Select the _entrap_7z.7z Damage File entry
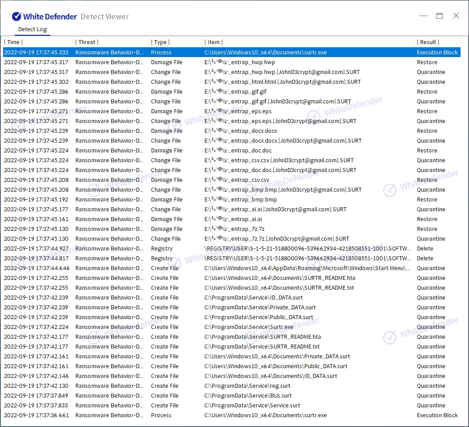Viewport: 469px width, 427px height. pos(232,229)
